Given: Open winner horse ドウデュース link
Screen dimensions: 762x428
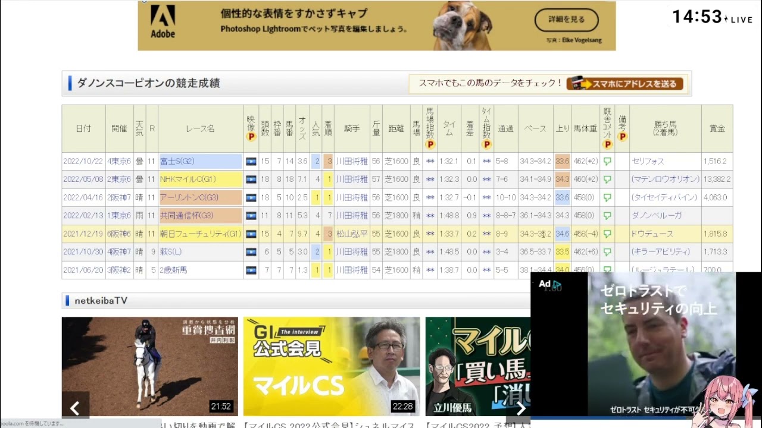Looking at the screenshot, I should coord(652,234).
